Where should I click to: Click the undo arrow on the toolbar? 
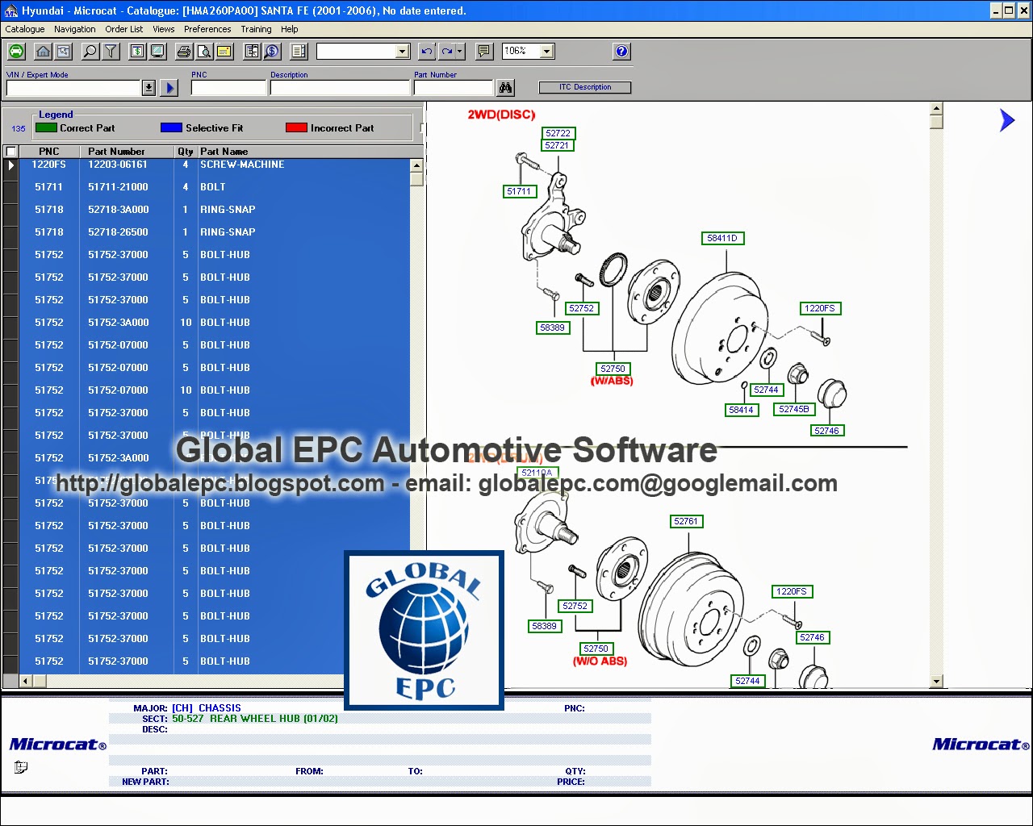(x=426, y=51)
